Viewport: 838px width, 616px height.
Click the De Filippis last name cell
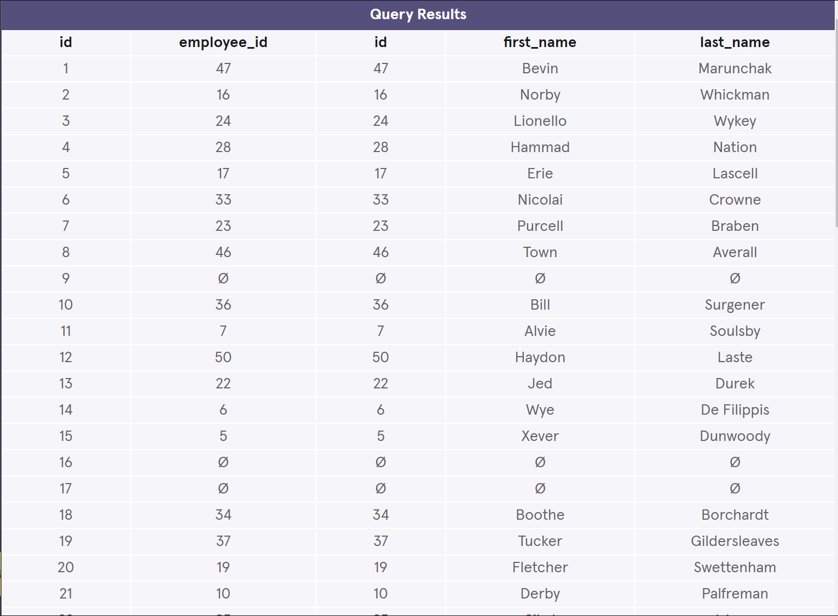735,410
